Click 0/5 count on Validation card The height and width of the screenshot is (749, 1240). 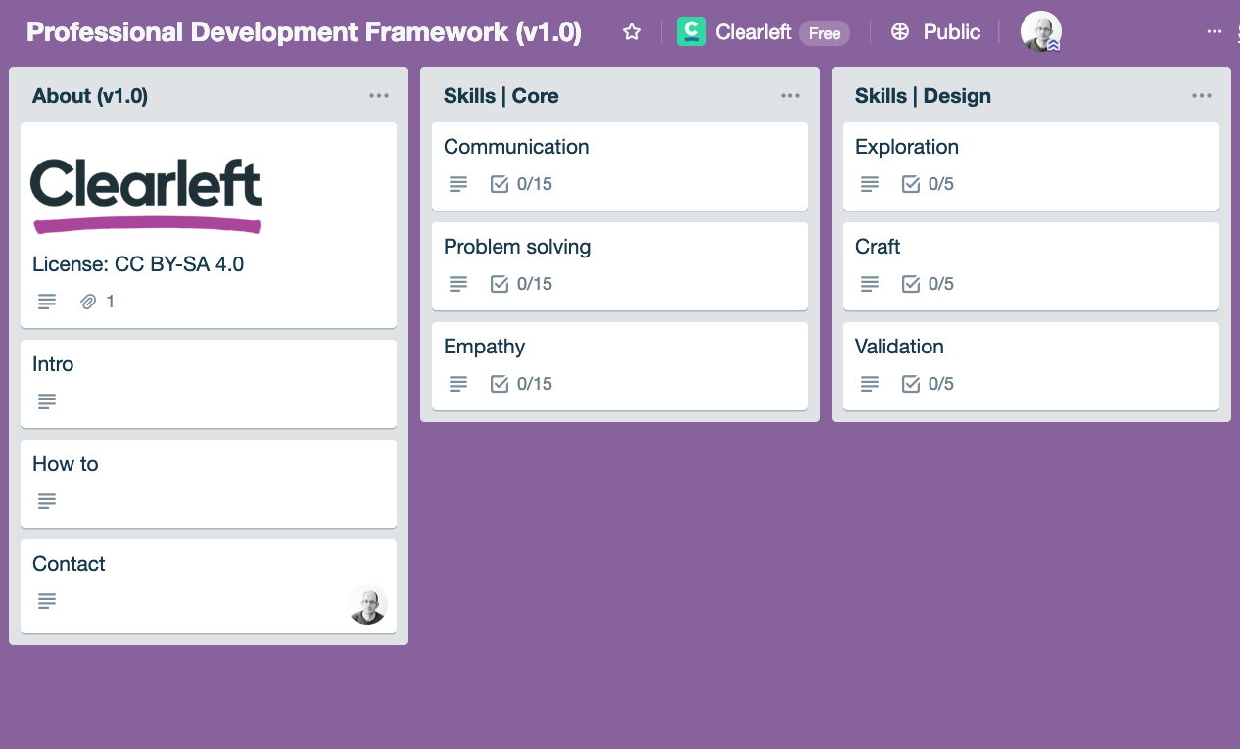[x=941, y=384]
